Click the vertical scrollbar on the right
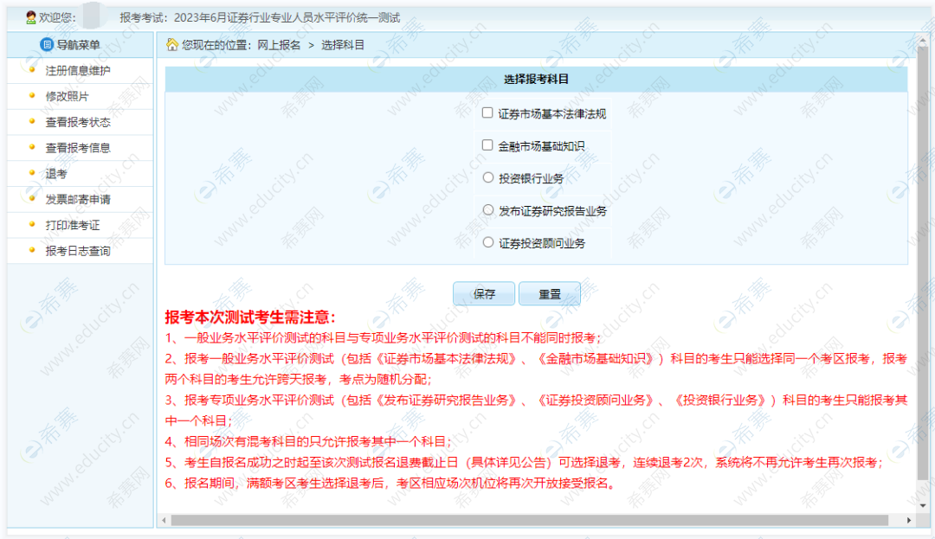 (x=923, y=260)
